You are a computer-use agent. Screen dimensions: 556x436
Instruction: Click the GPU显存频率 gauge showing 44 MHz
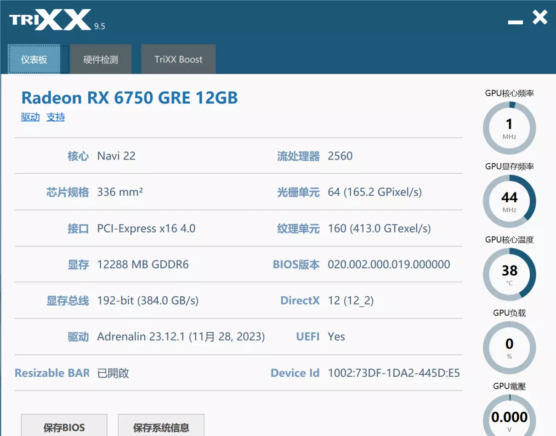click(509, 201)
